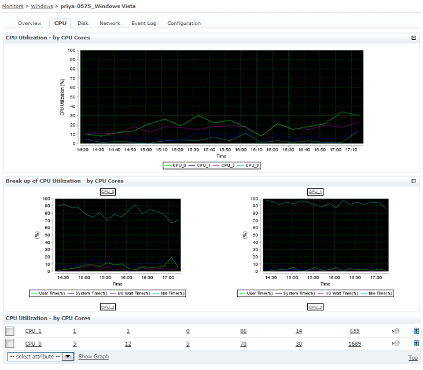Collapse the CPU Utilization by CPU Cores panel
This screenshot has height=370, width=423.
pyautogui.click(x=413, y=38)
